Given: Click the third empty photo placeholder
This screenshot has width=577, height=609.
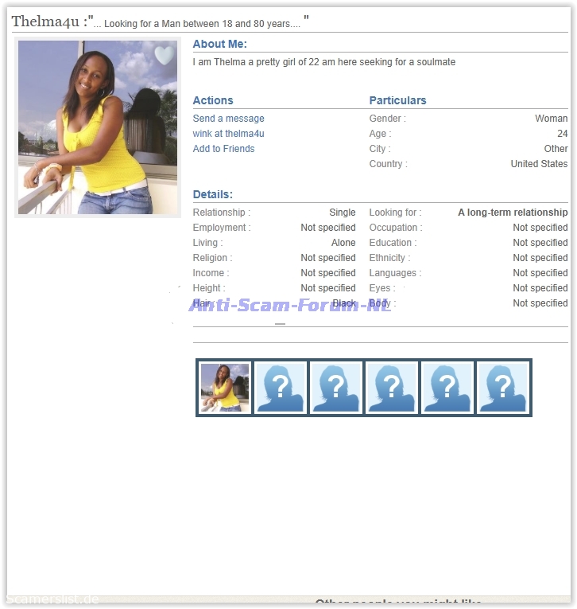Looking at the screenshot, I should pos(391,388).
